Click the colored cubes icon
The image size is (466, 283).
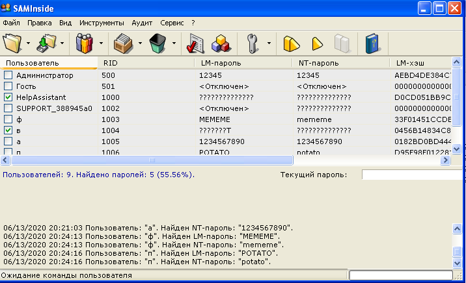[x=221, y=43]
